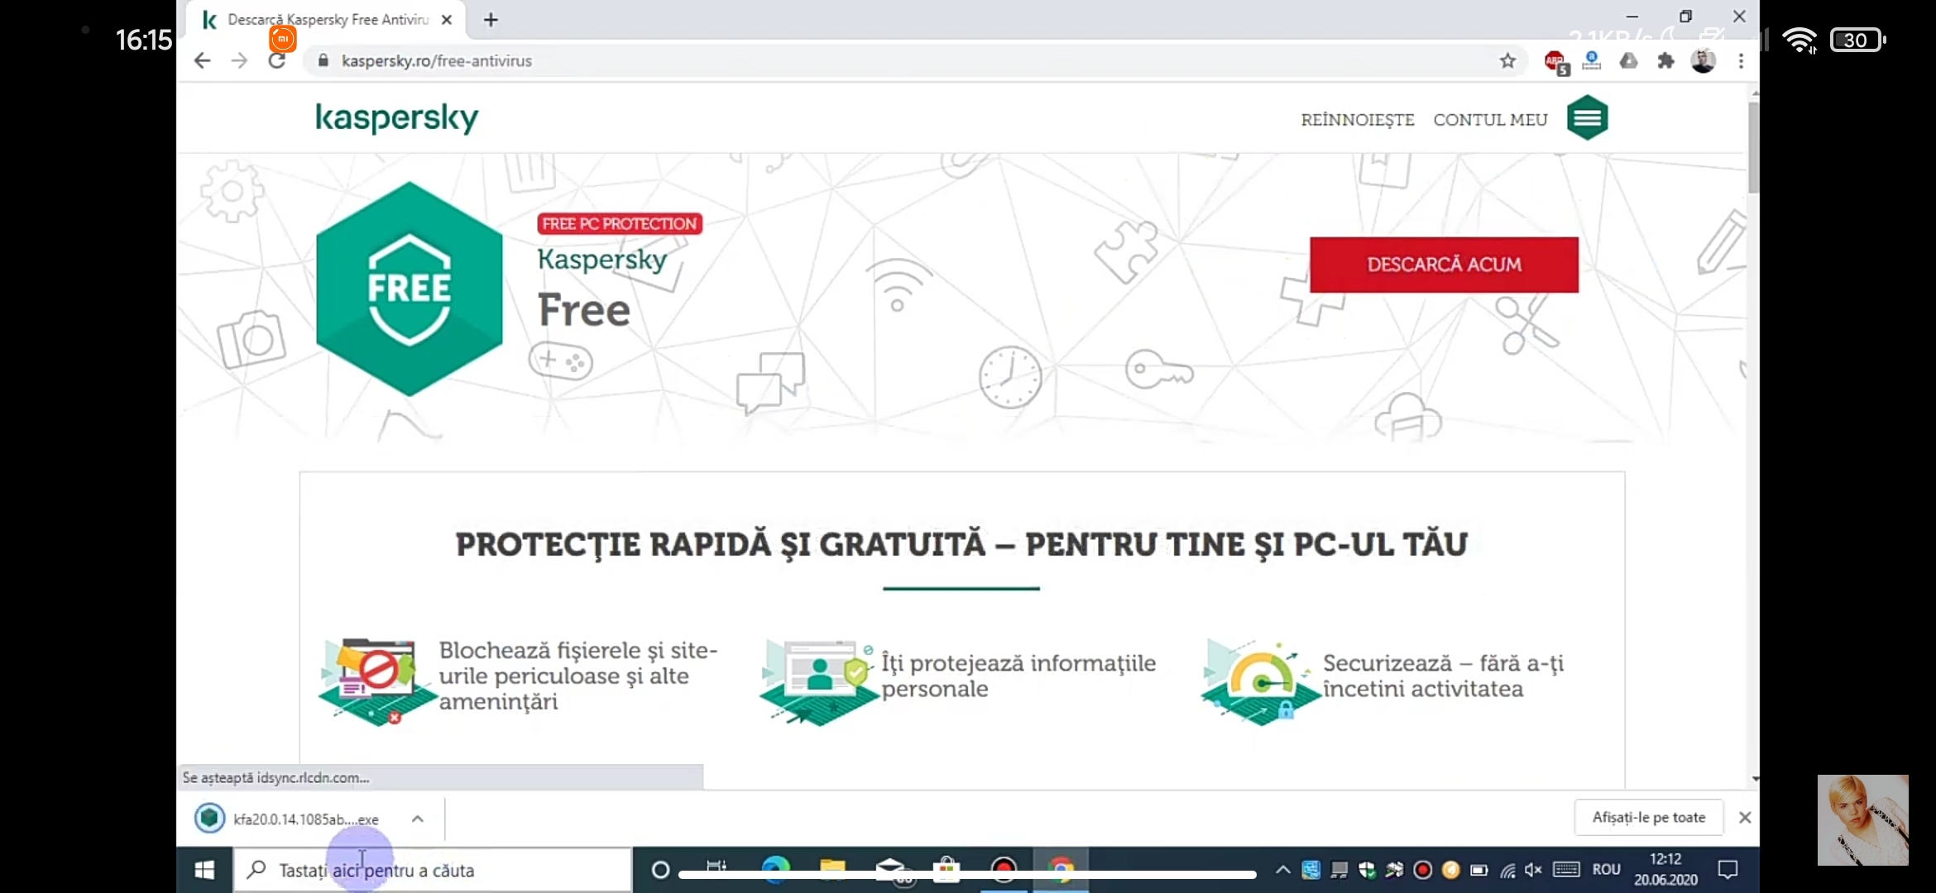The width and height of the screenshot is (1936, 893).
Task: Open a new browser tab
Action: click(x=491, y=19)
